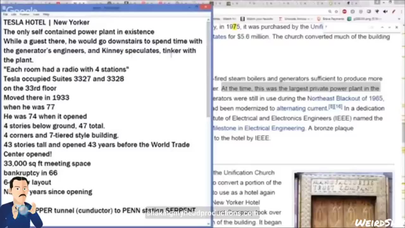Open citation [16] in the article

tap(339, 107)
